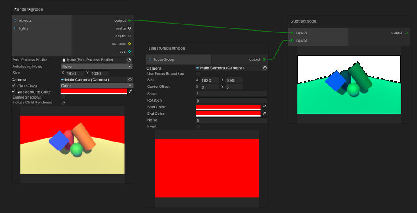Image resolution: width=417 pixels, height=213 pixels.
Task: Click the matte output port
Action: pos(130,28)
